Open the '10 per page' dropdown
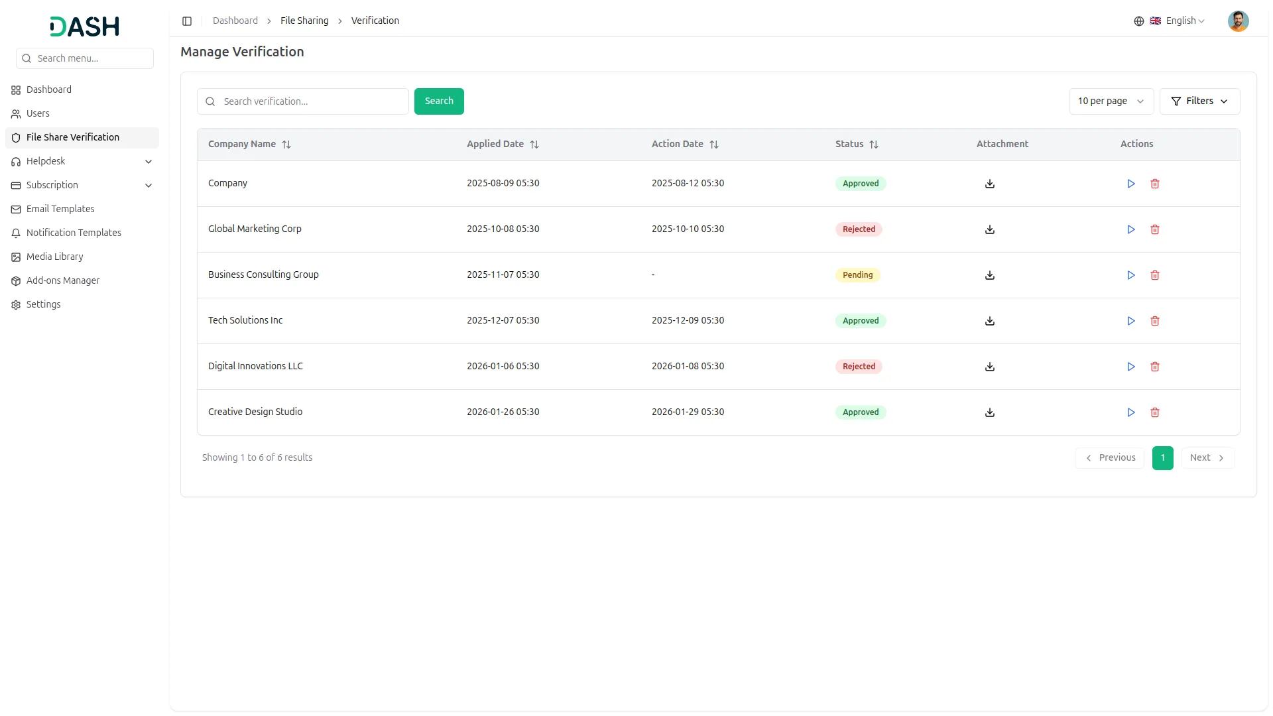This screenshot has height=716, width=1273. click(1111, 101)
